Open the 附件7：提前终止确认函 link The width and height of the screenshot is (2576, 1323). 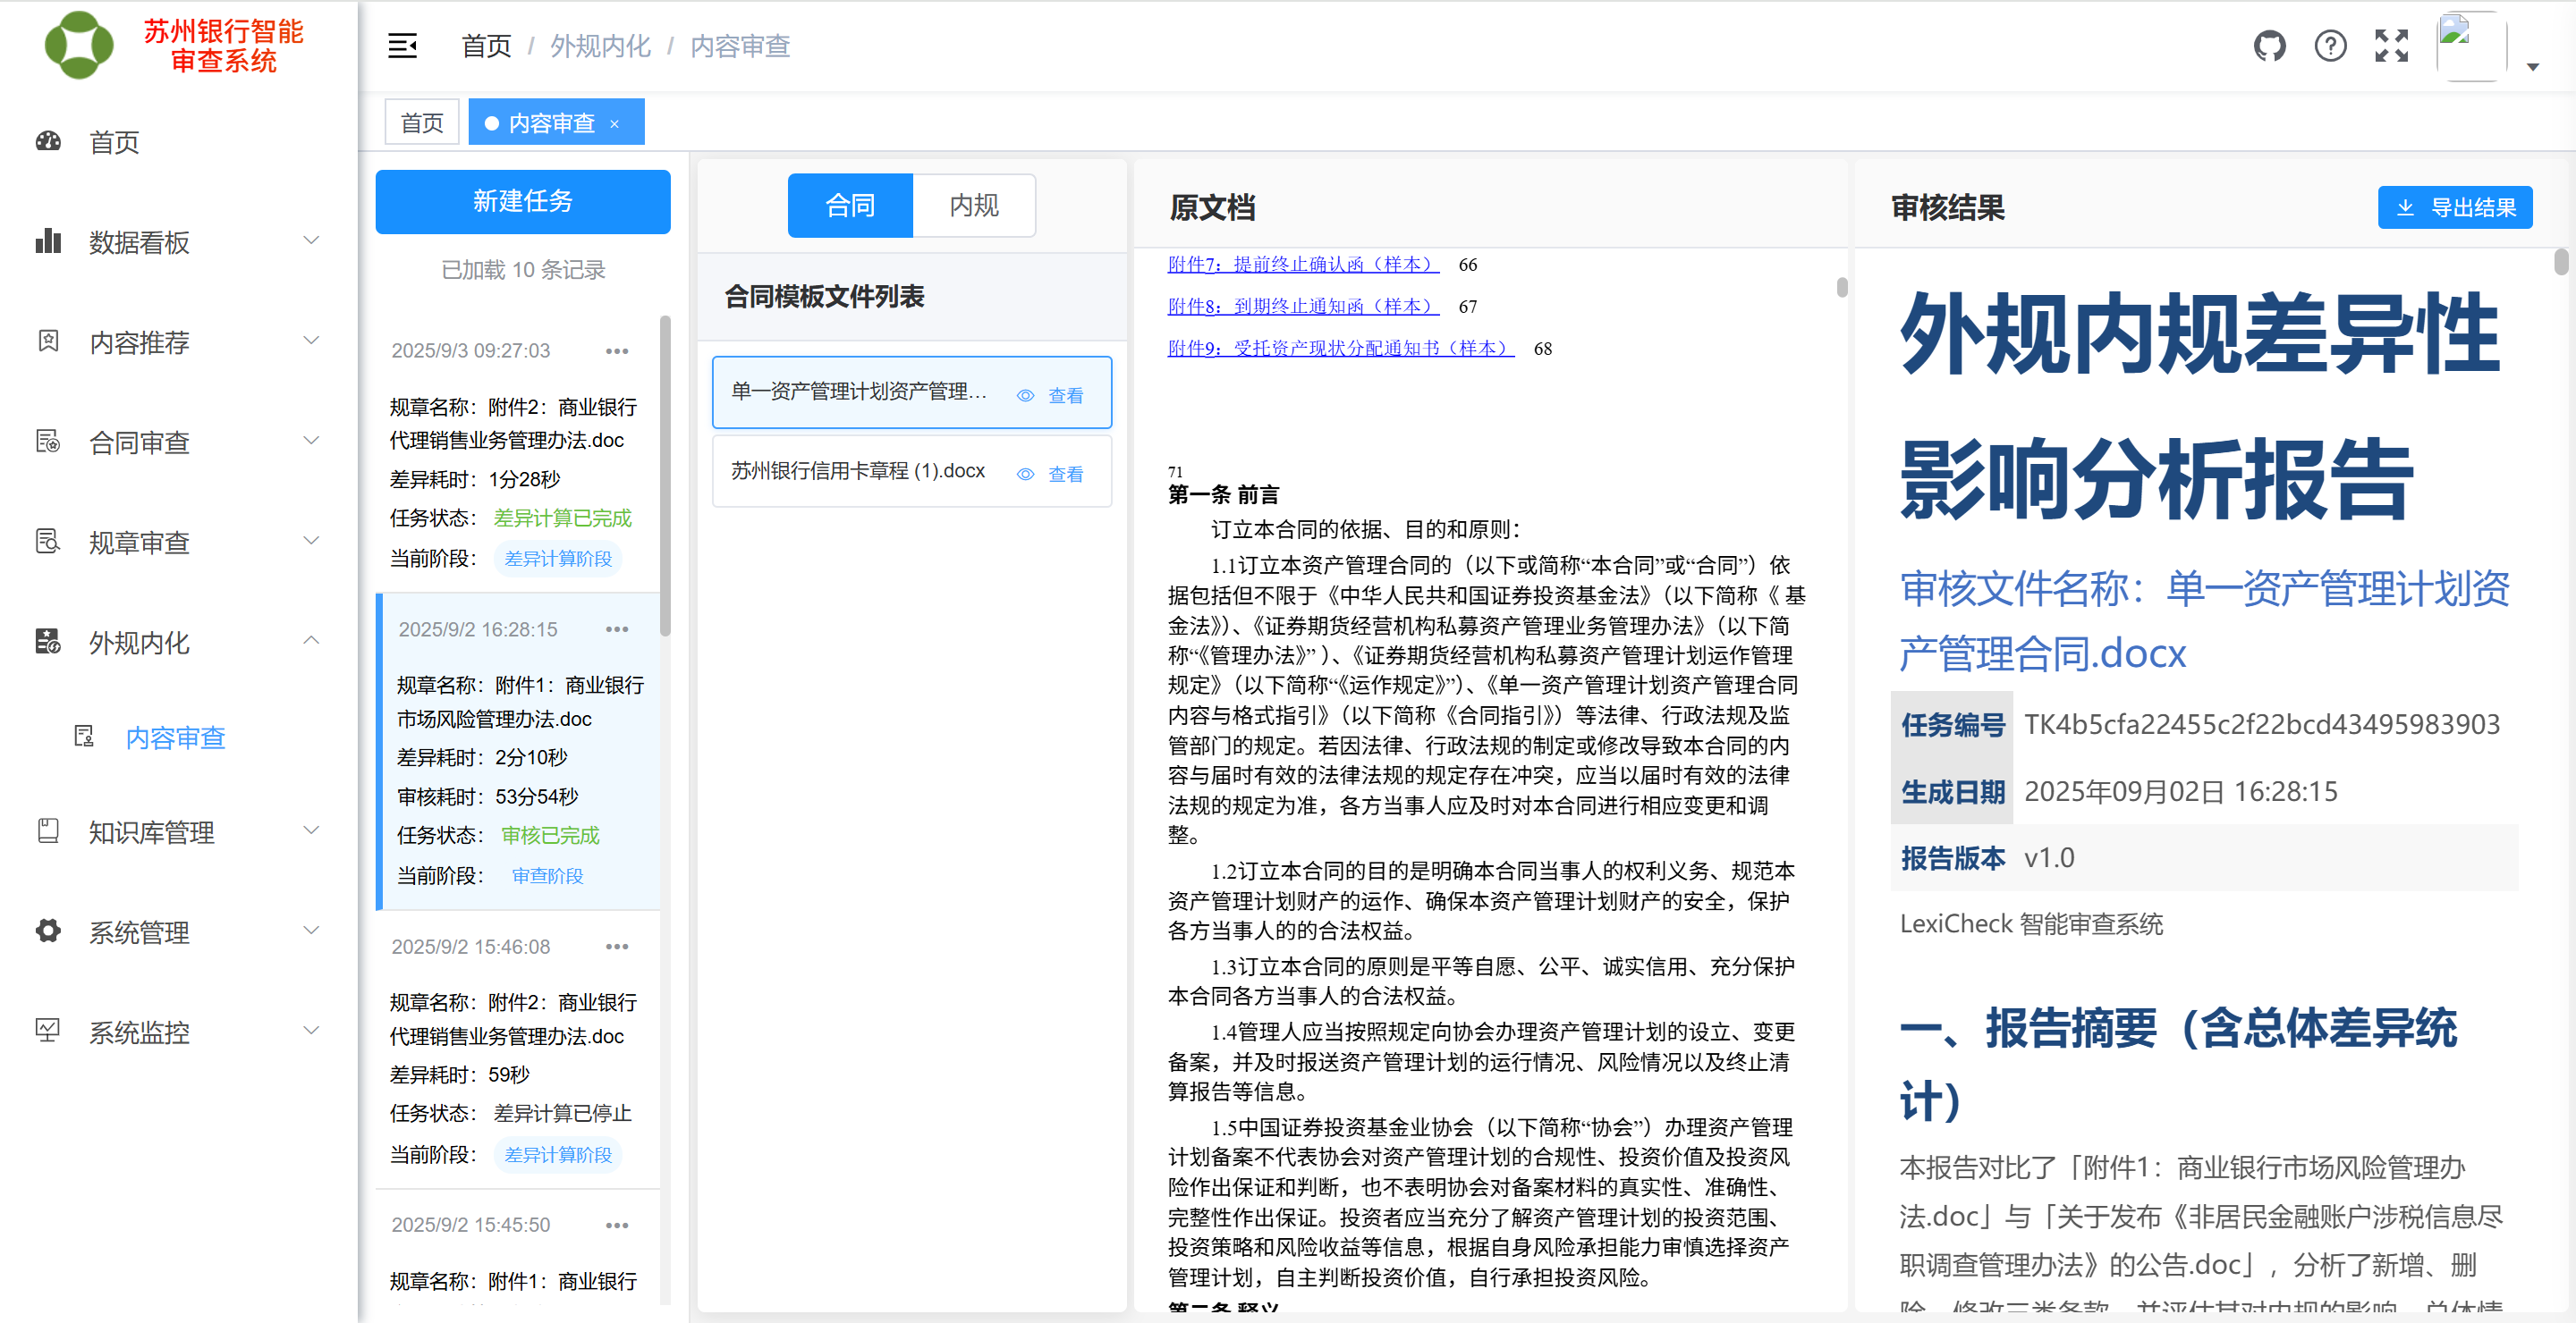pyautogui.click(x=1303, y=264)
